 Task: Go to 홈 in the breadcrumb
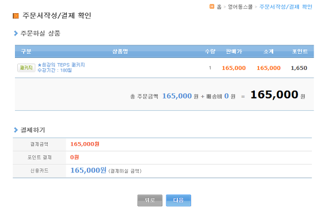(x=219, y=7)
